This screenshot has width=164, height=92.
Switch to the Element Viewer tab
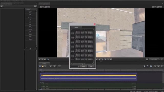pyautogui.click(x=17, y=4)
